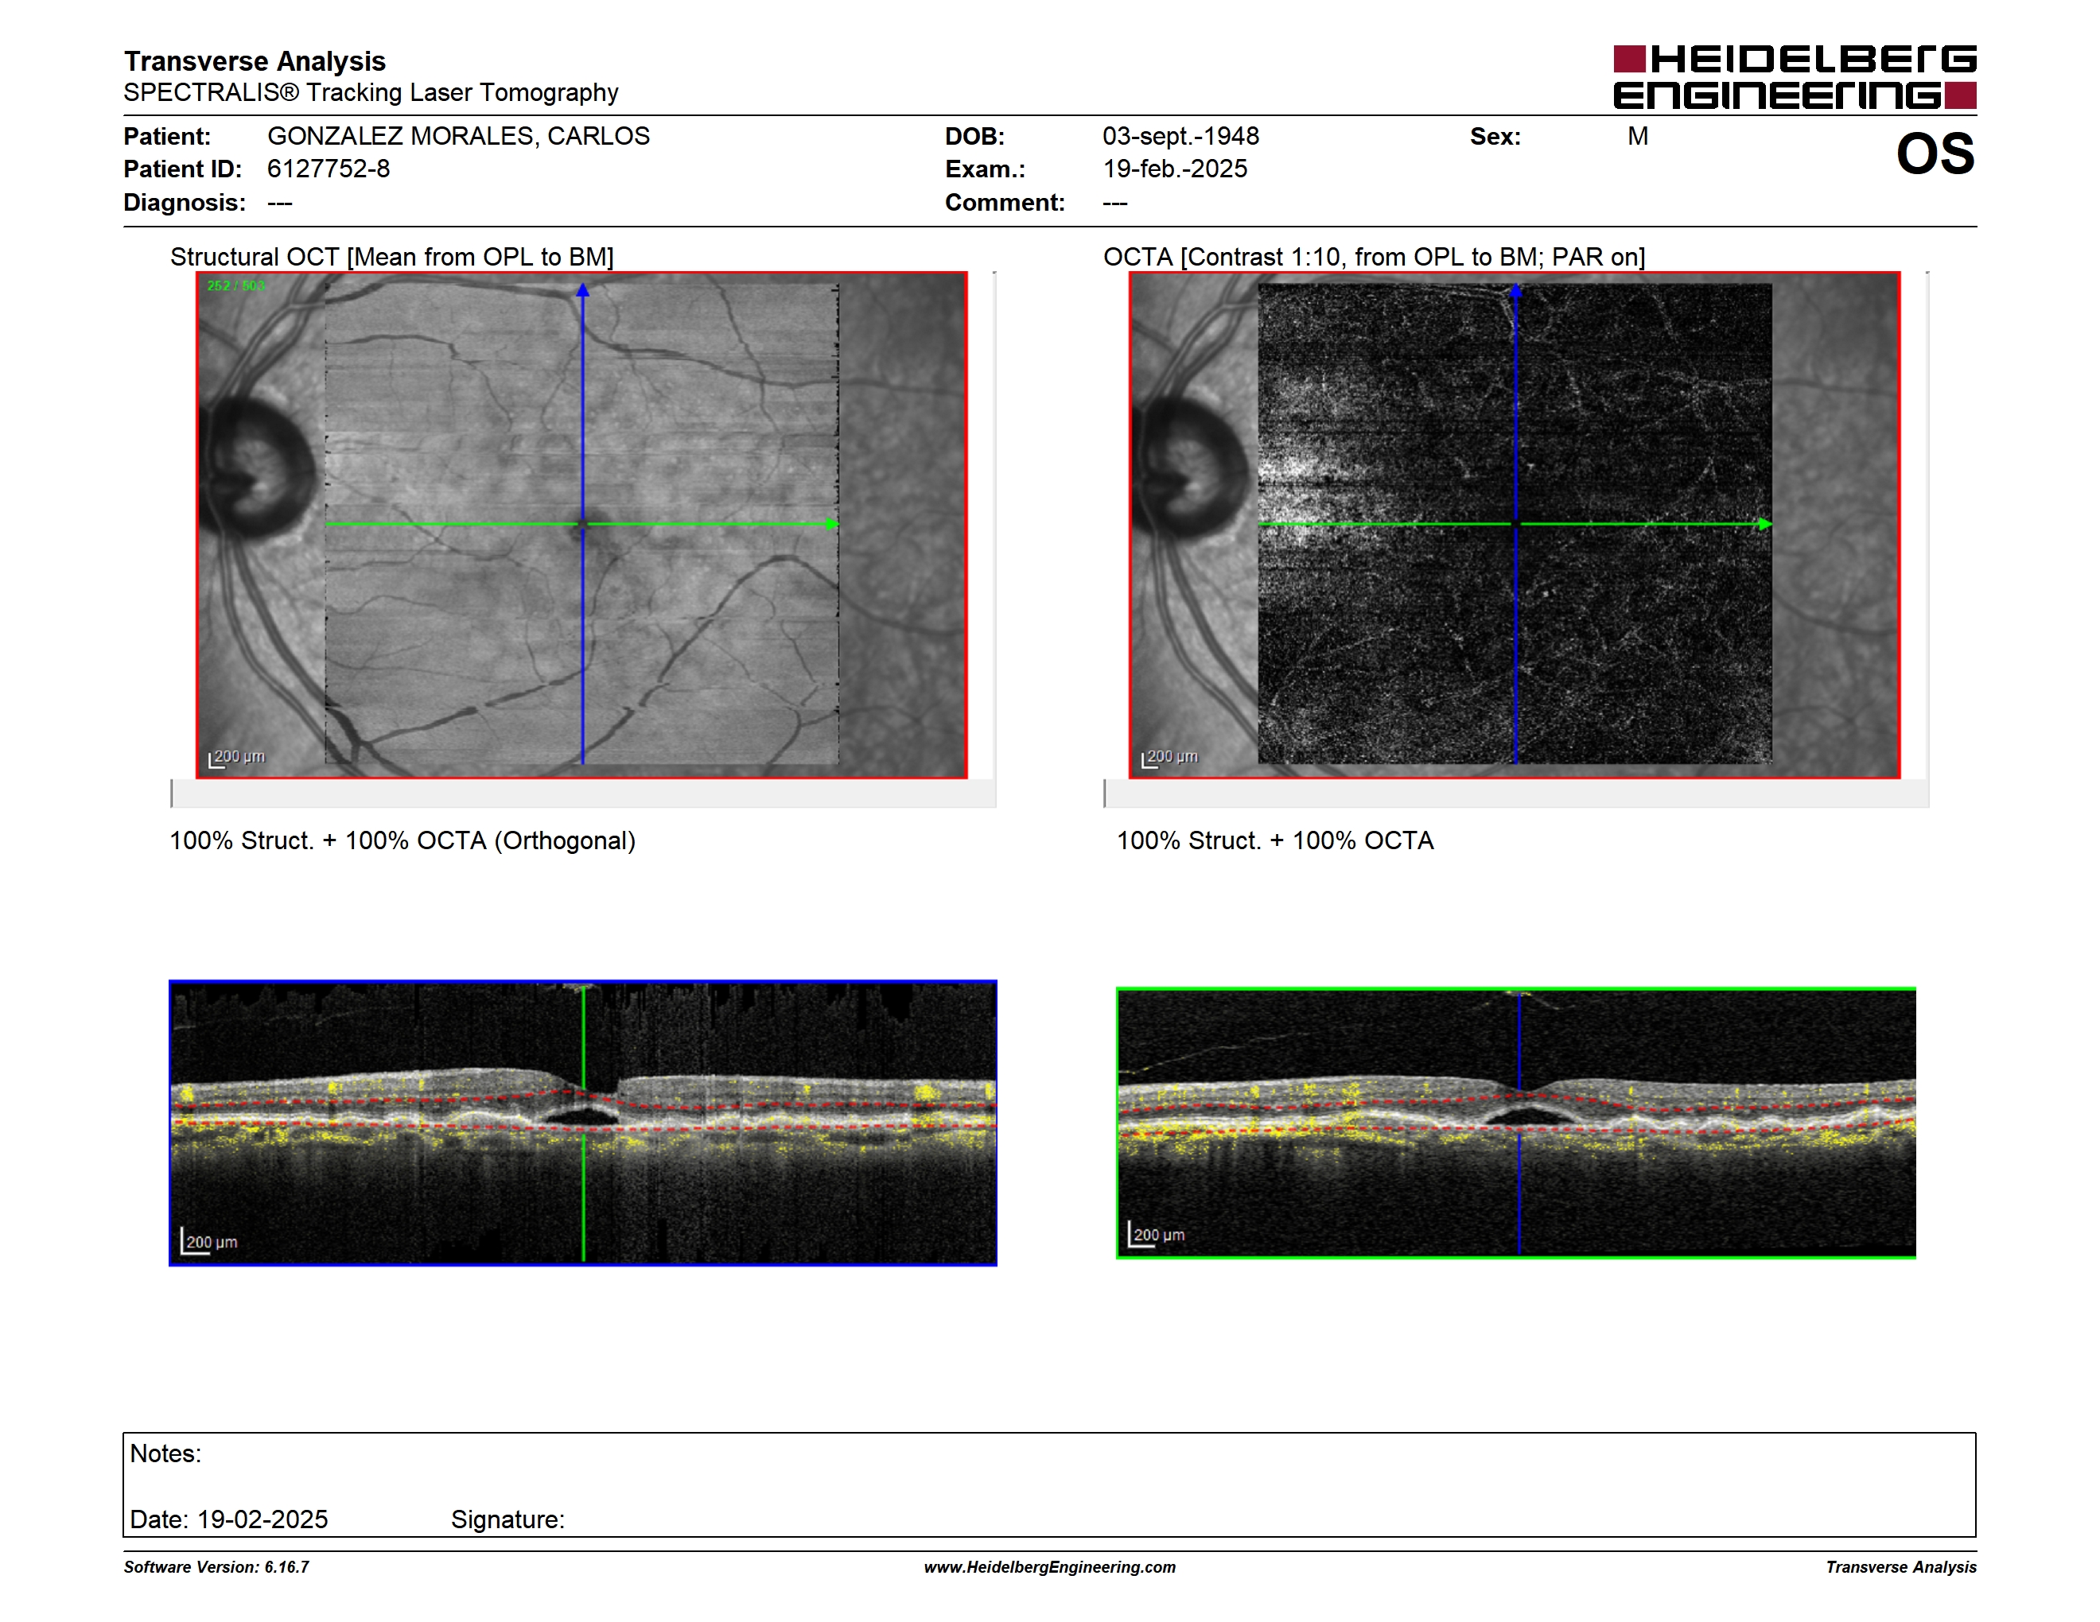2100x1622 pixels.
Task: Click the 200 µm scale in blue-framed B-scan
Action: tap(208, 1240)
